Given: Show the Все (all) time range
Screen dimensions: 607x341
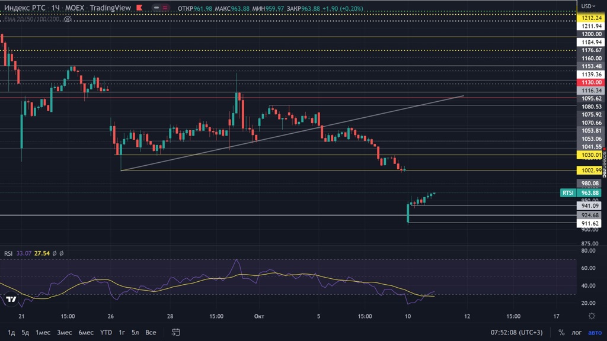Looking at the screenshot, I should coord(151,332).
